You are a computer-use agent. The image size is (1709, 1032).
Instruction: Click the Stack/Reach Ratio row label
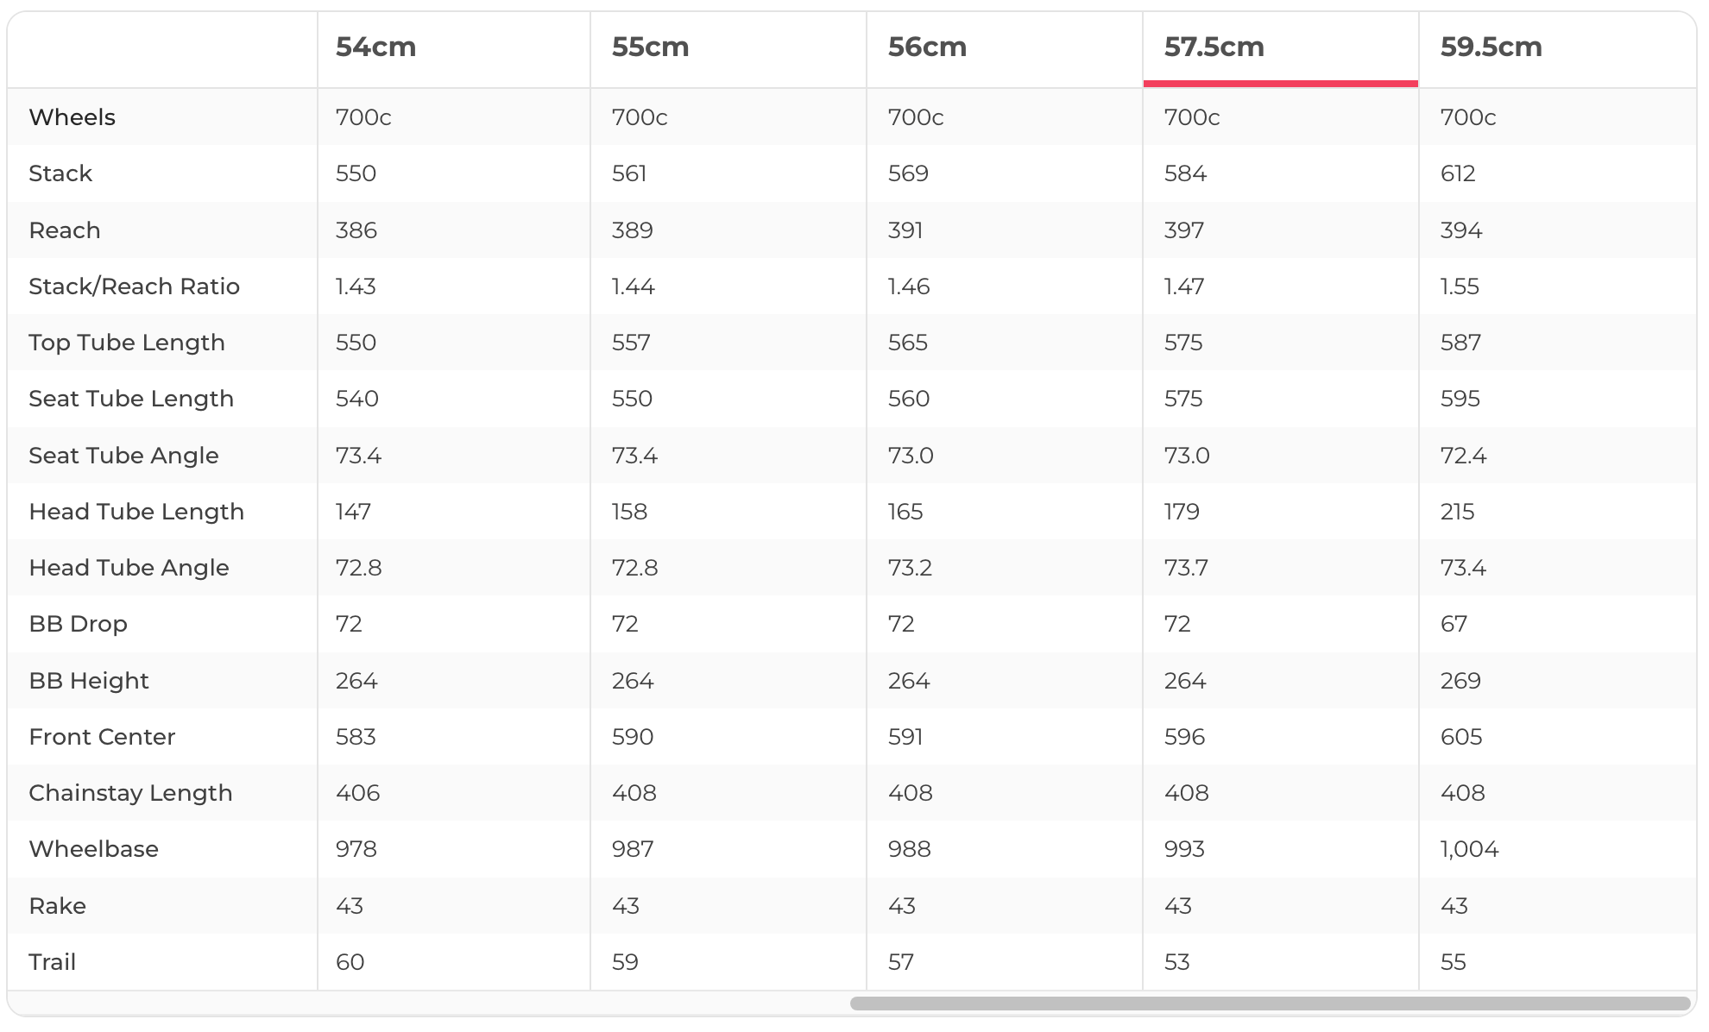click(134, 286)
